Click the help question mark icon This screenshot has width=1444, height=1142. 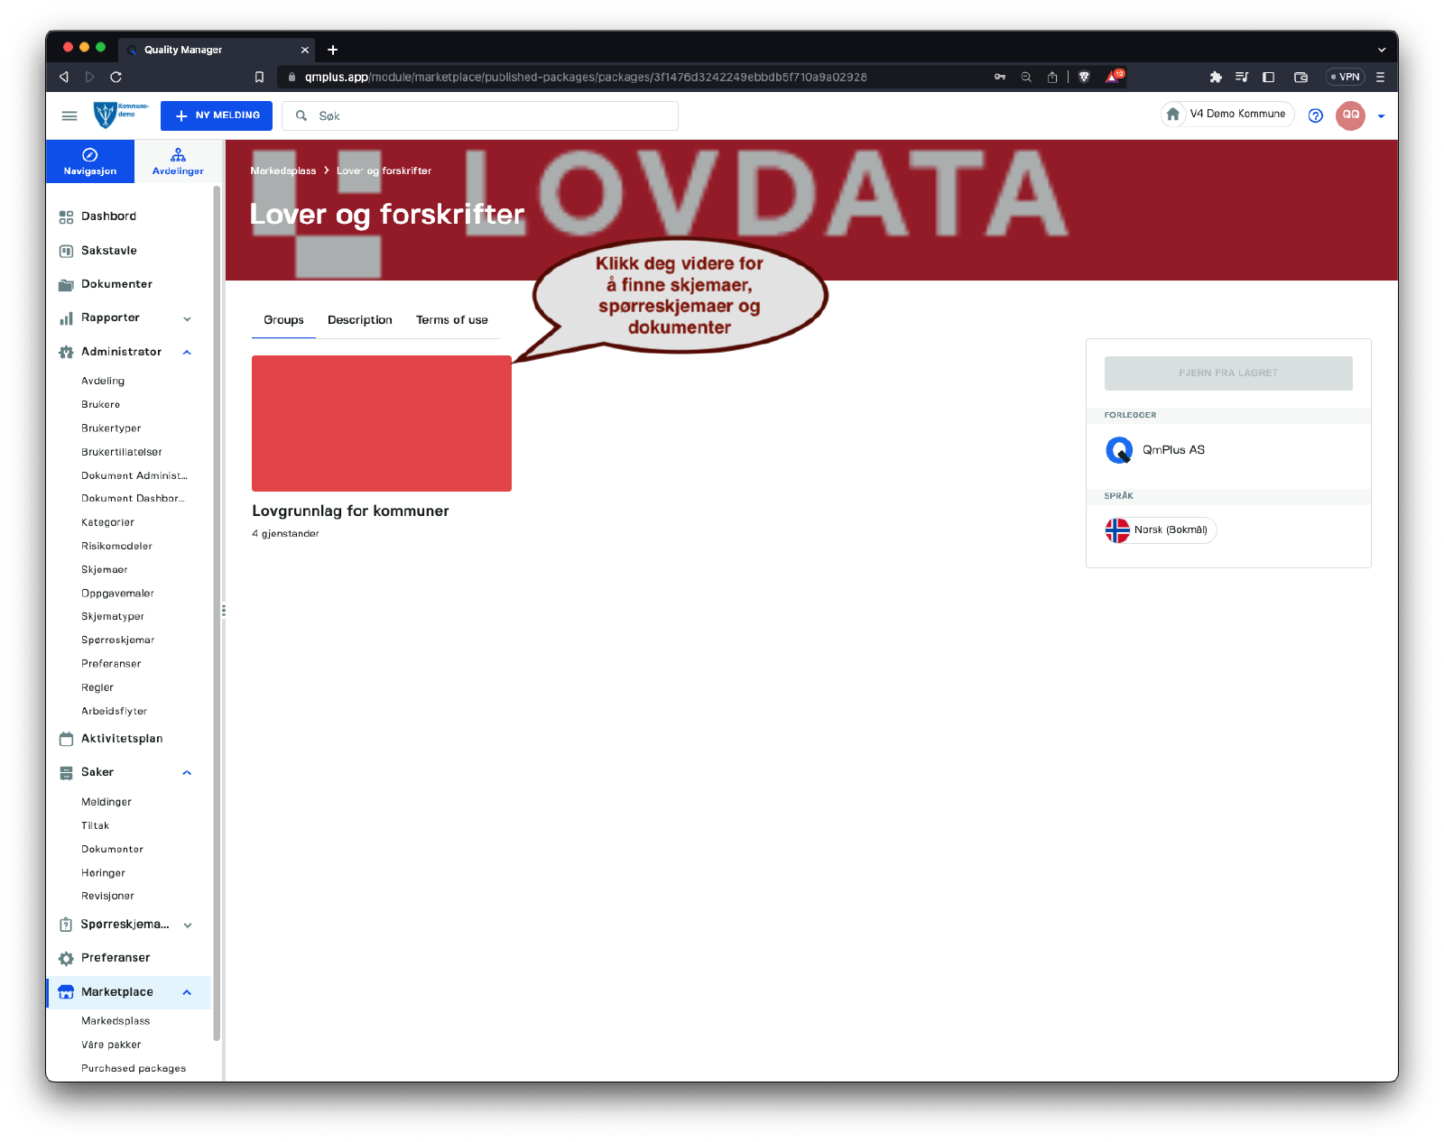tap(1315, 115)
